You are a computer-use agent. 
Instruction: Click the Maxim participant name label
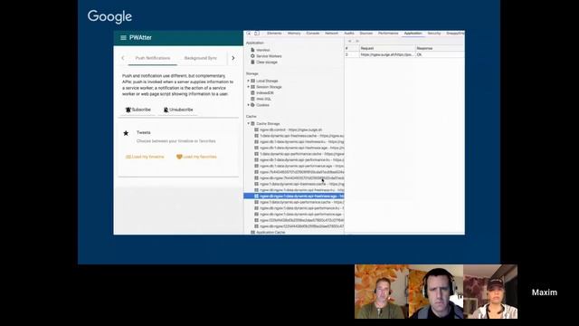click(x=545, y=292)
